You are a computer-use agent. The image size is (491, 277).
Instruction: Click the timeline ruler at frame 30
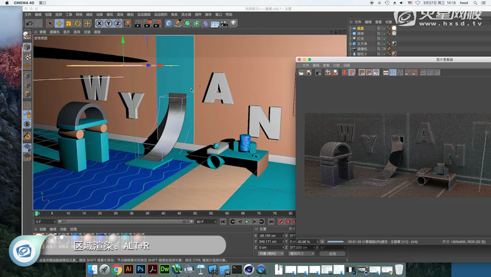click(131, 213)
